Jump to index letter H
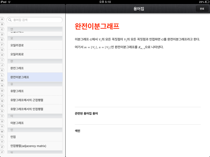This screenshot has width=210, height=157. tap(2, 55)
